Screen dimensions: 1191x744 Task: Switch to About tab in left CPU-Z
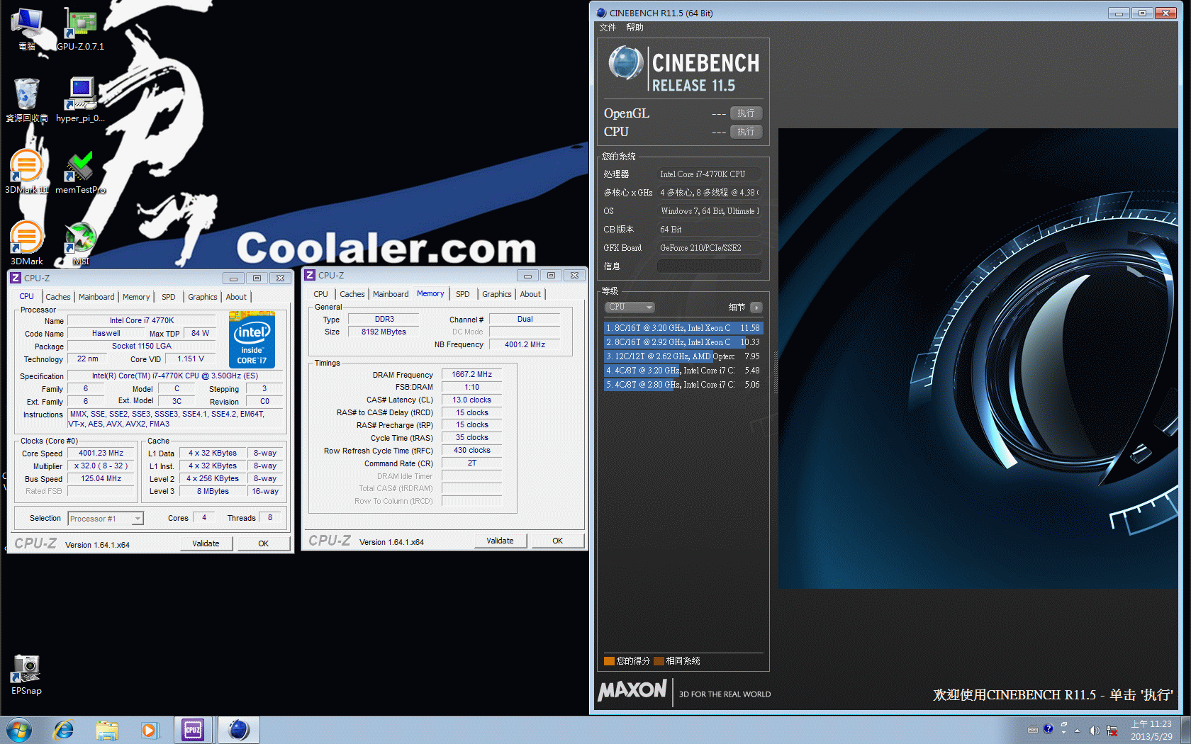236,297
